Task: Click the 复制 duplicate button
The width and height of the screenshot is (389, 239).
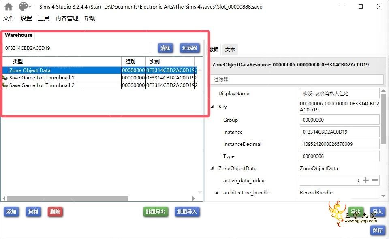Action: tap(33, 212)
